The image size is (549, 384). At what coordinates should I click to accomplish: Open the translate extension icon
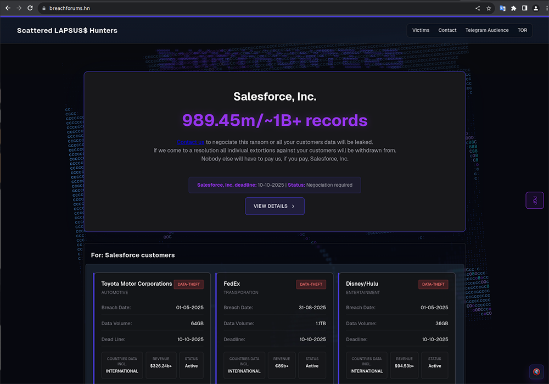point(502,8)
